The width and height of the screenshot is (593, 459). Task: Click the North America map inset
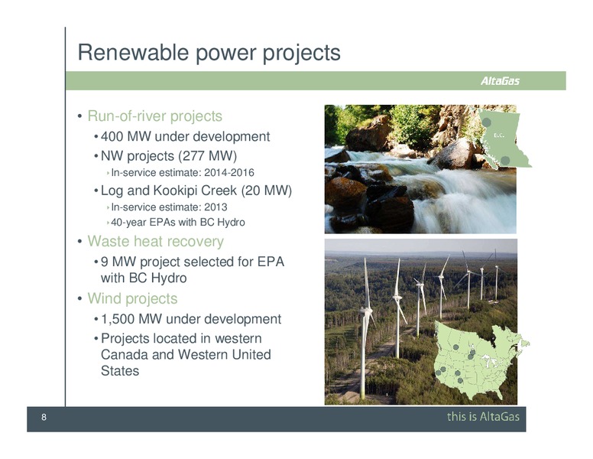point(481,360)
